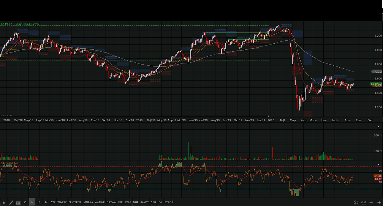Close the volume indicator panel
The width and height of the screenshot is (383, 206).
(x=378, y=127)
